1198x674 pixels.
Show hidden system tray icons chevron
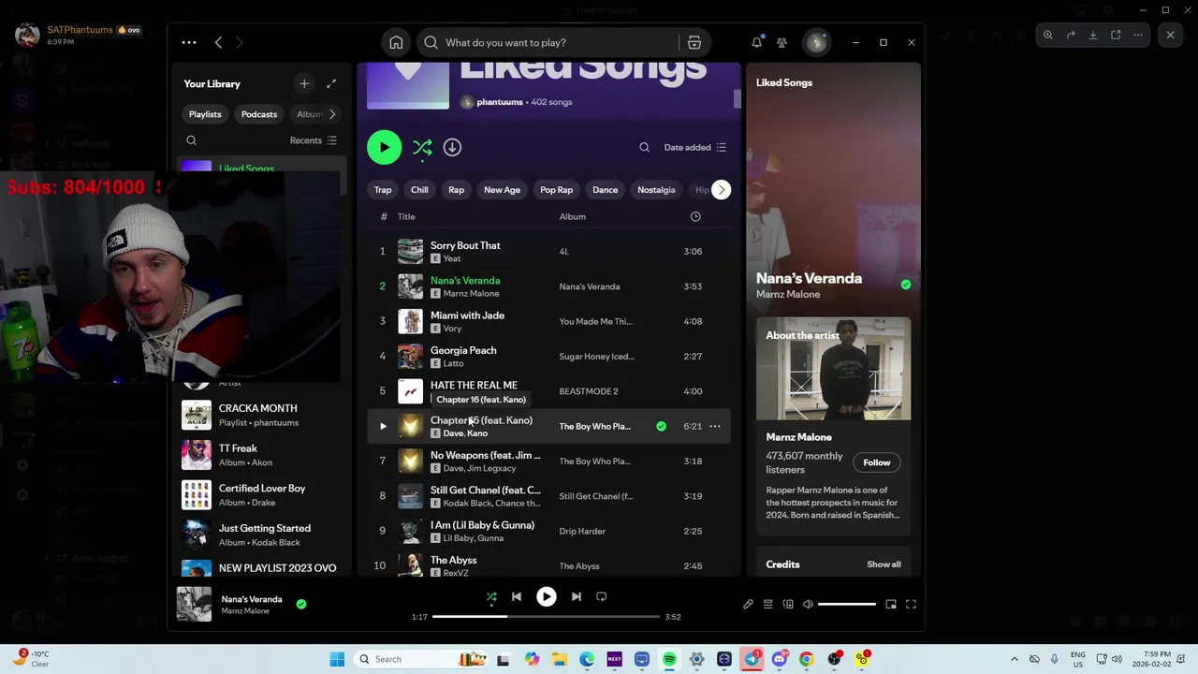click(x=1014, y=659)
